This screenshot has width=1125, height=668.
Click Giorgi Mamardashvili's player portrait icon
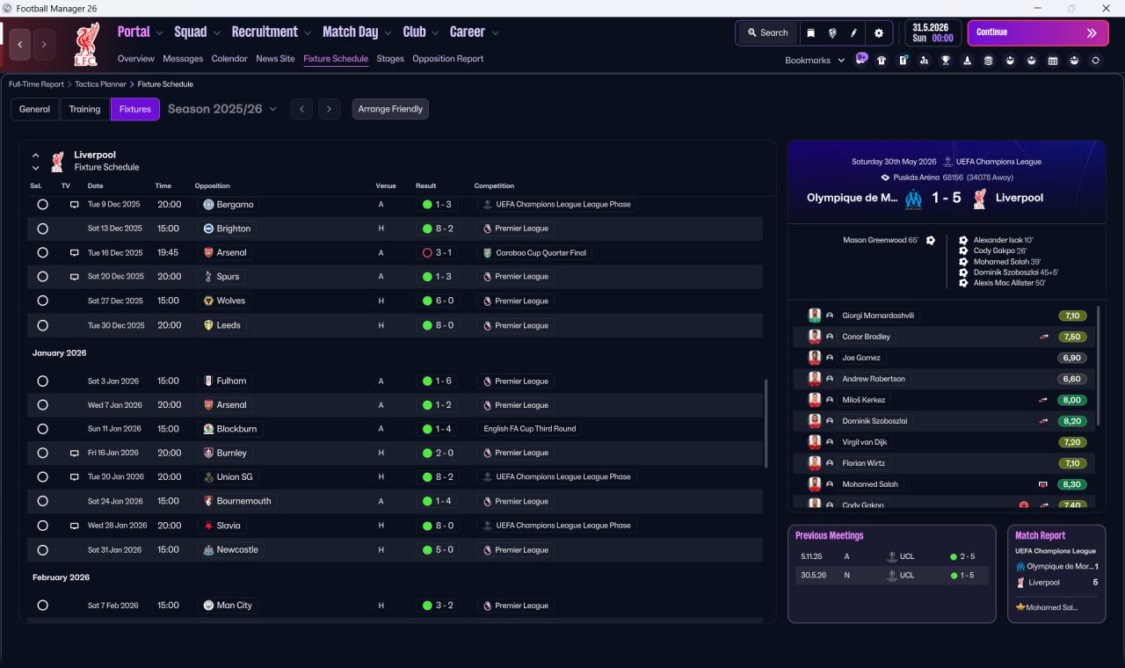click(815, 316)
